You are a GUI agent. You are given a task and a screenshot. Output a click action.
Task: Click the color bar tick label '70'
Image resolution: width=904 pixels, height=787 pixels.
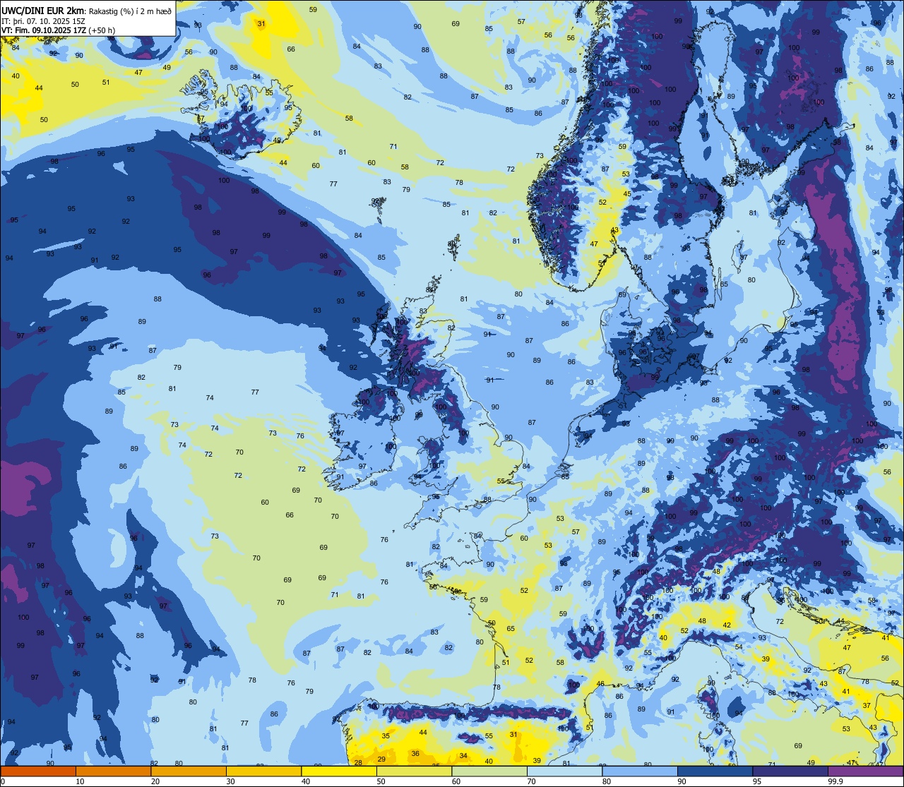pos(531,781)
